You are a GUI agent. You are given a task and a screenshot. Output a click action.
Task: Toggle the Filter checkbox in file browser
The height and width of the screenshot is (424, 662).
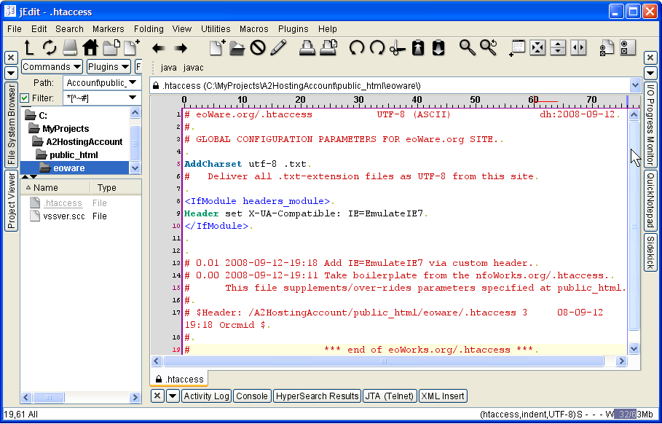(25, 98)
